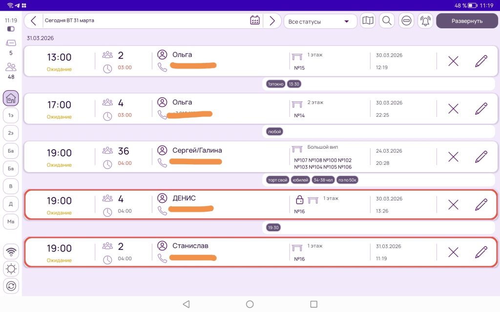Open the notification bell icon
This screenshot has width=500, height=312.
pos(425,21)
